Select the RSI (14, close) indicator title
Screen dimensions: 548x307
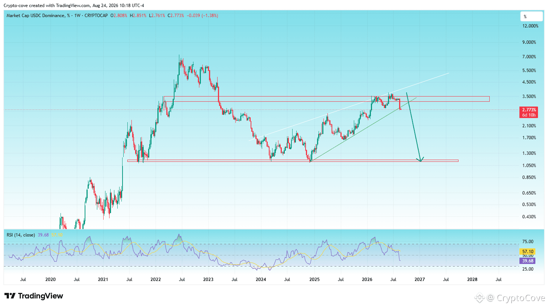pos(21,235)
